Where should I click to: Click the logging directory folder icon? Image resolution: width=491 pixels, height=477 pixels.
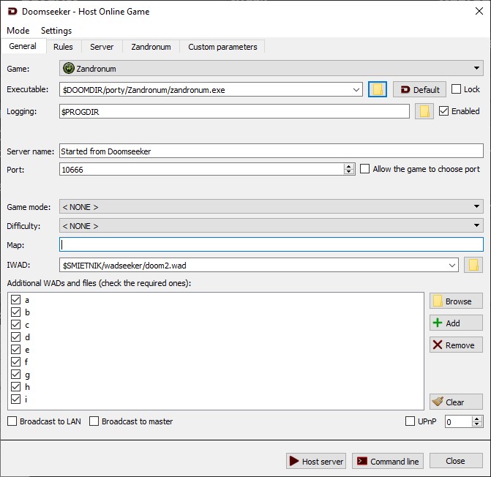424,111
